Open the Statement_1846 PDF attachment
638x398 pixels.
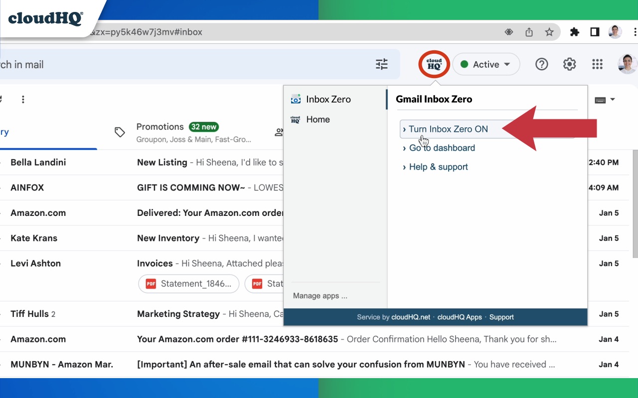pos(188,284)
